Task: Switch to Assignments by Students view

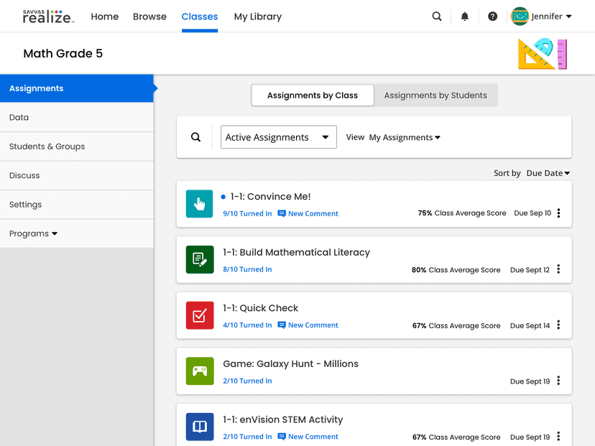Action: click(x=435, y=96)
